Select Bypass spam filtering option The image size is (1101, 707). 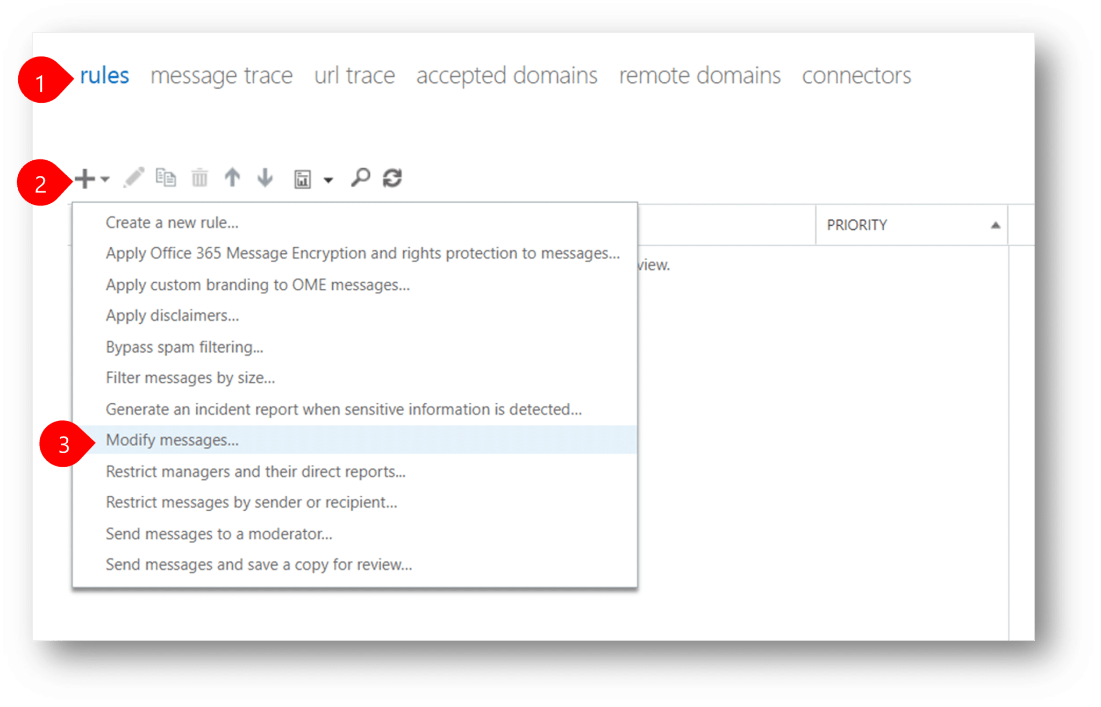[184, 347]
